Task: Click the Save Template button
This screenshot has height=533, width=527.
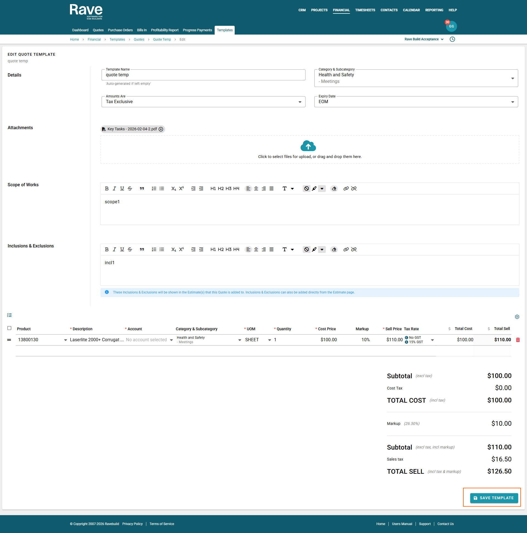Action: 494,498
